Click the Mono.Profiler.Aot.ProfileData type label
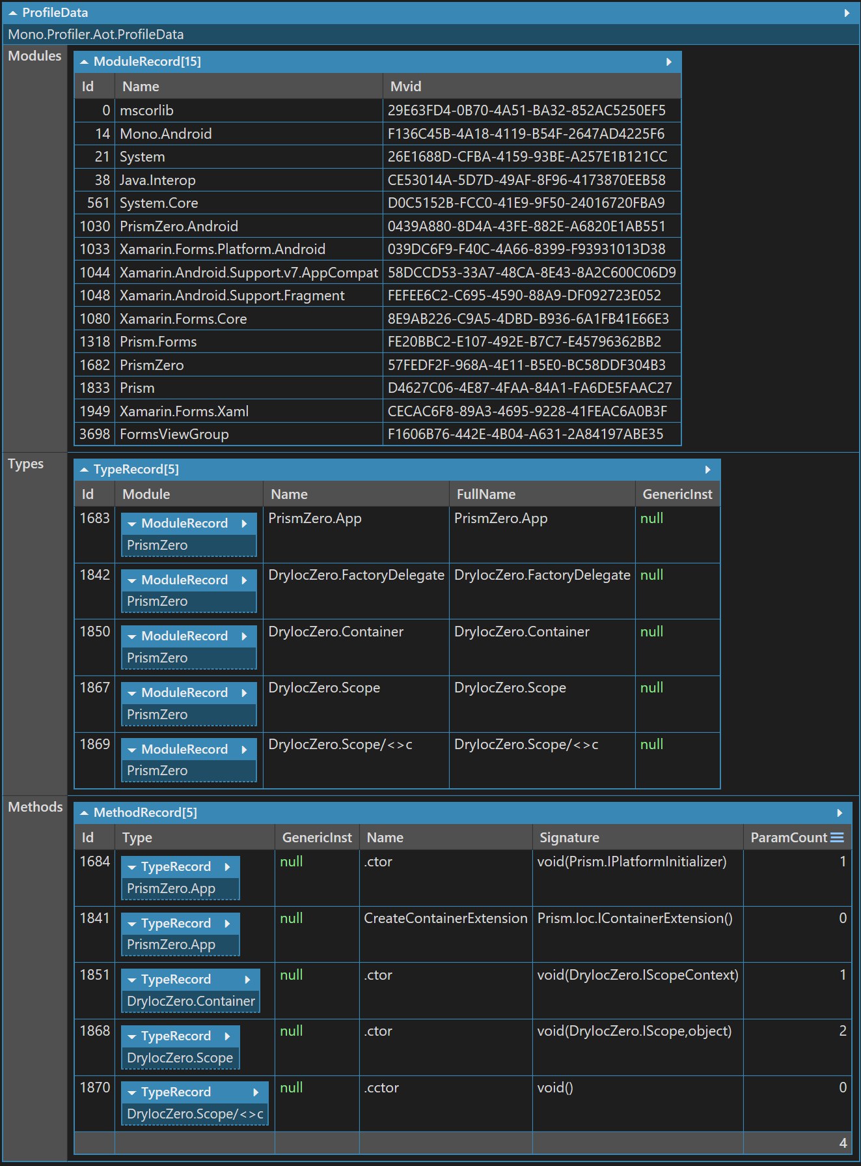This screenshot has width=861, height=1166. point(96,35)
